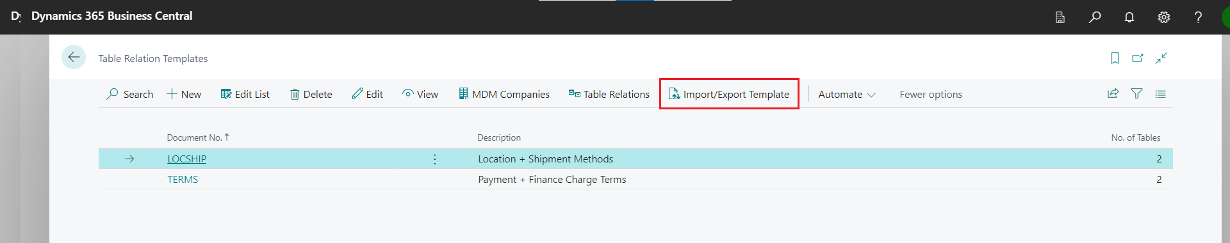Click the company document icon in top bar
The image size is (1230, 243).
pos(1060,17)
